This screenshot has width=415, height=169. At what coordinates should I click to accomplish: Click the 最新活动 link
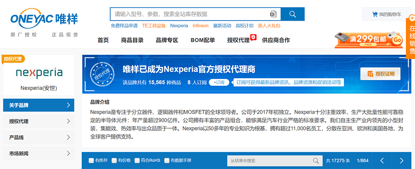click(222, 26)
